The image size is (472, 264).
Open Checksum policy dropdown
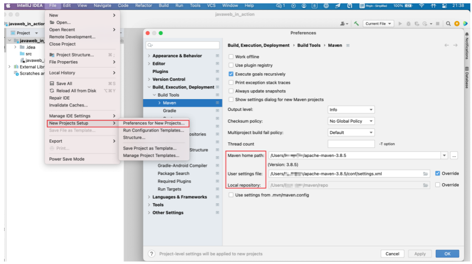pos(351,121)
